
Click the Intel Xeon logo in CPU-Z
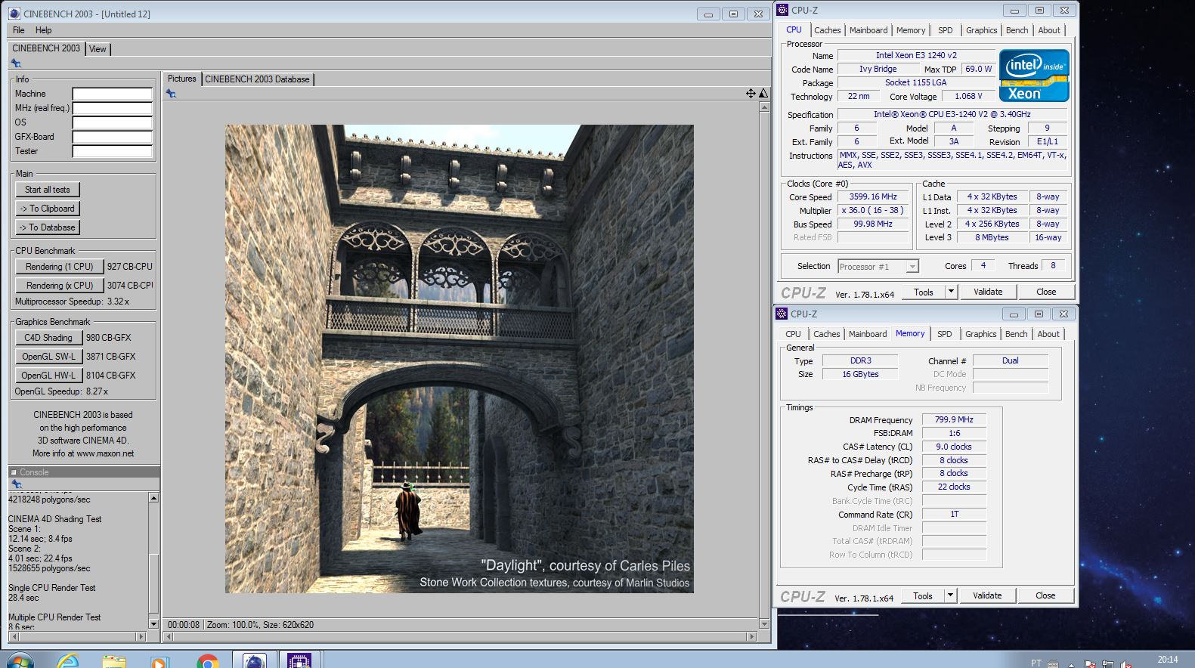coord(1034,76)
